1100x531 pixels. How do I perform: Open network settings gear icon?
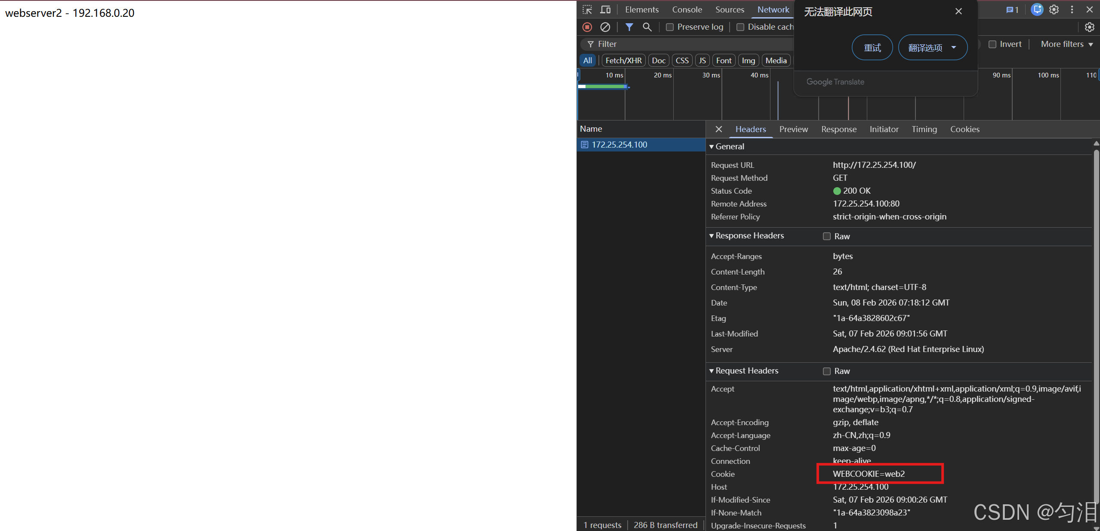tap(1089, 27)
